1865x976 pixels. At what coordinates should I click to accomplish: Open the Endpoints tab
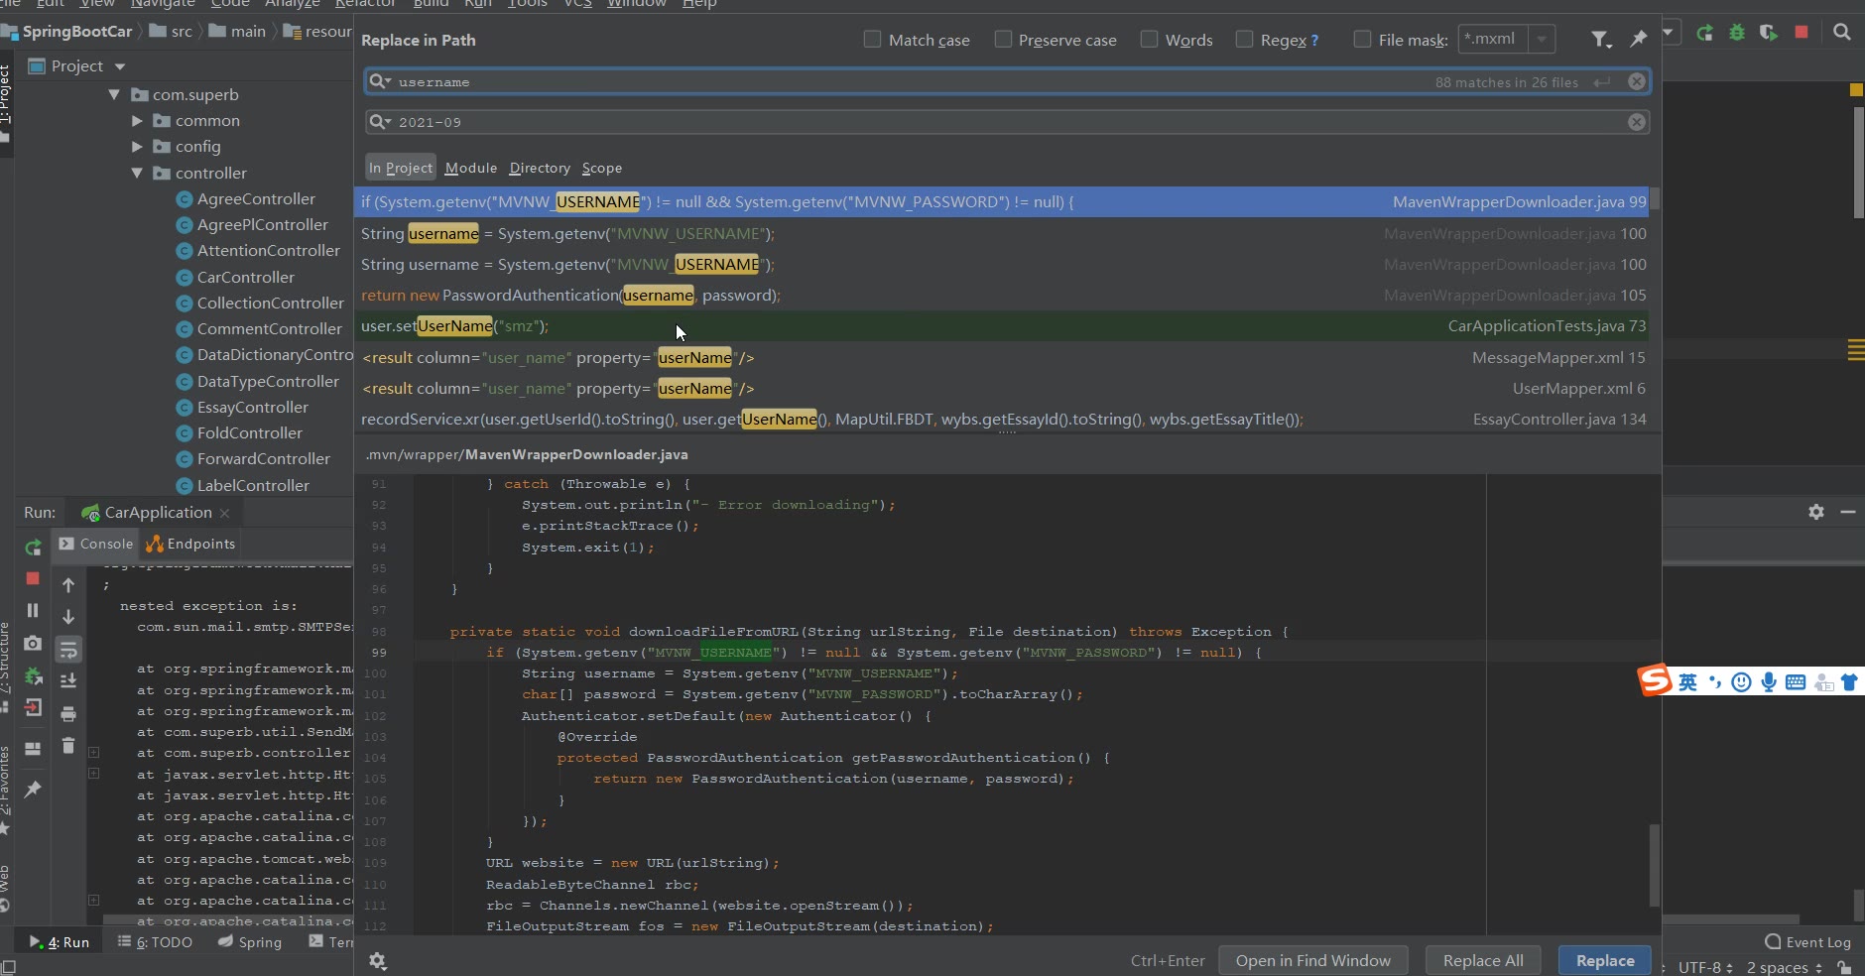click(x=191, y=544)
